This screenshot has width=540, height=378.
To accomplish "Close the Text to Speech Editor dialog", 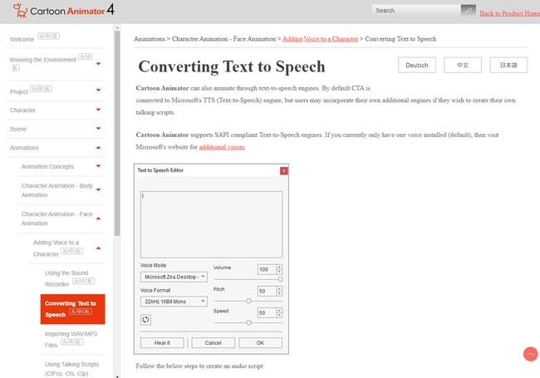I will pos(284,171).
